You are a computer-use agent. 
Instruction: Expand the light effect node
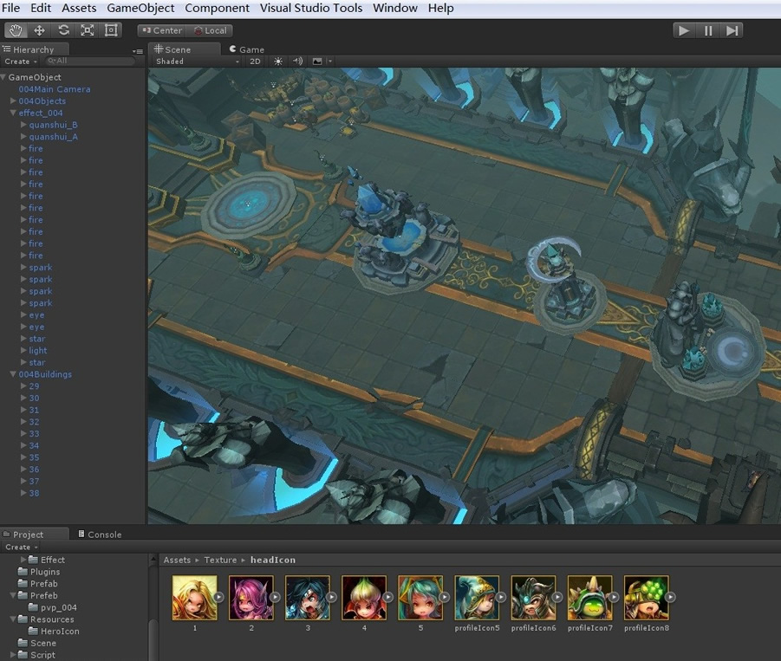tap(23, 350)
